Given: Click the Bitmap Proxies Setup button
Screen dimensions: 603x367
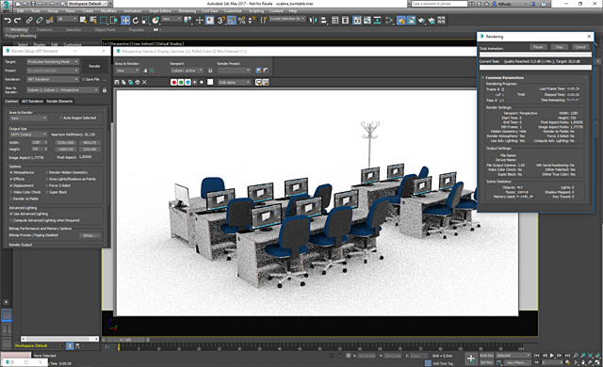Looking at the screenshot, I should pos(90,235).
